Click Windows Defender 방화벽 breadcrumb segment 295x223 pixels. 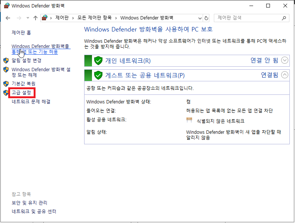point(147,18)
